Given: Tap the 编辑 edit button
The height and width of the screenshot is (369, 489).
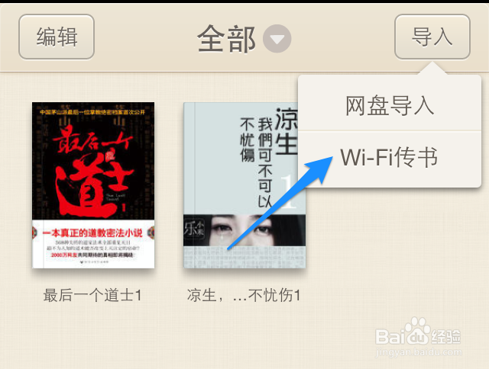Looking at the screenshot, I should point(57,37).
